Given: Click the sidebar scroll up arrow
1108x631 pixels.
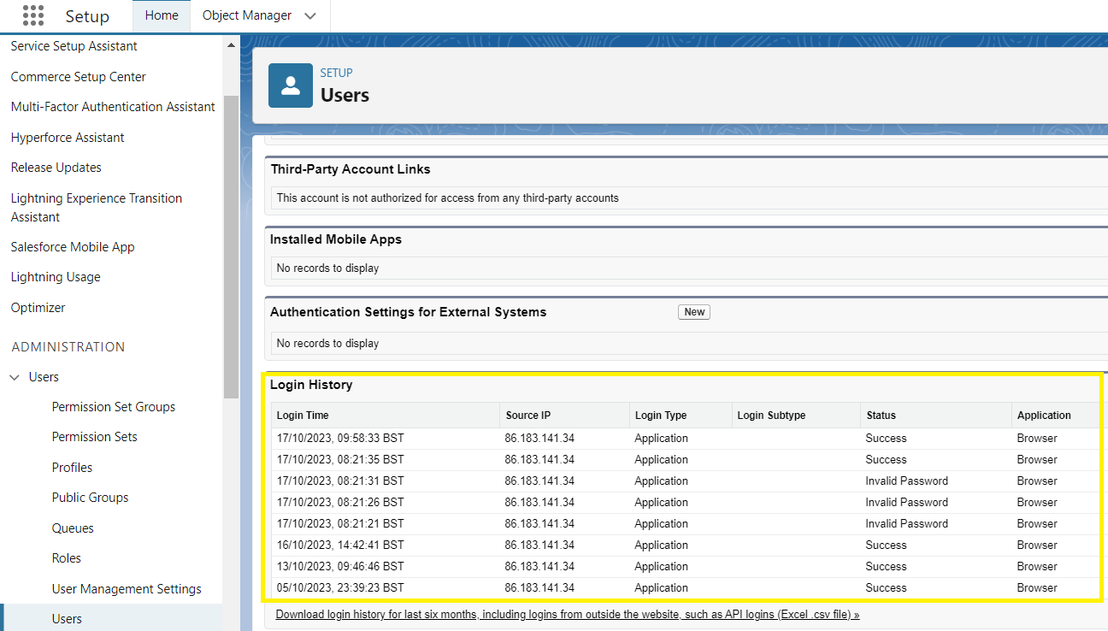Looking at the screenshot, I should (231, 45).
